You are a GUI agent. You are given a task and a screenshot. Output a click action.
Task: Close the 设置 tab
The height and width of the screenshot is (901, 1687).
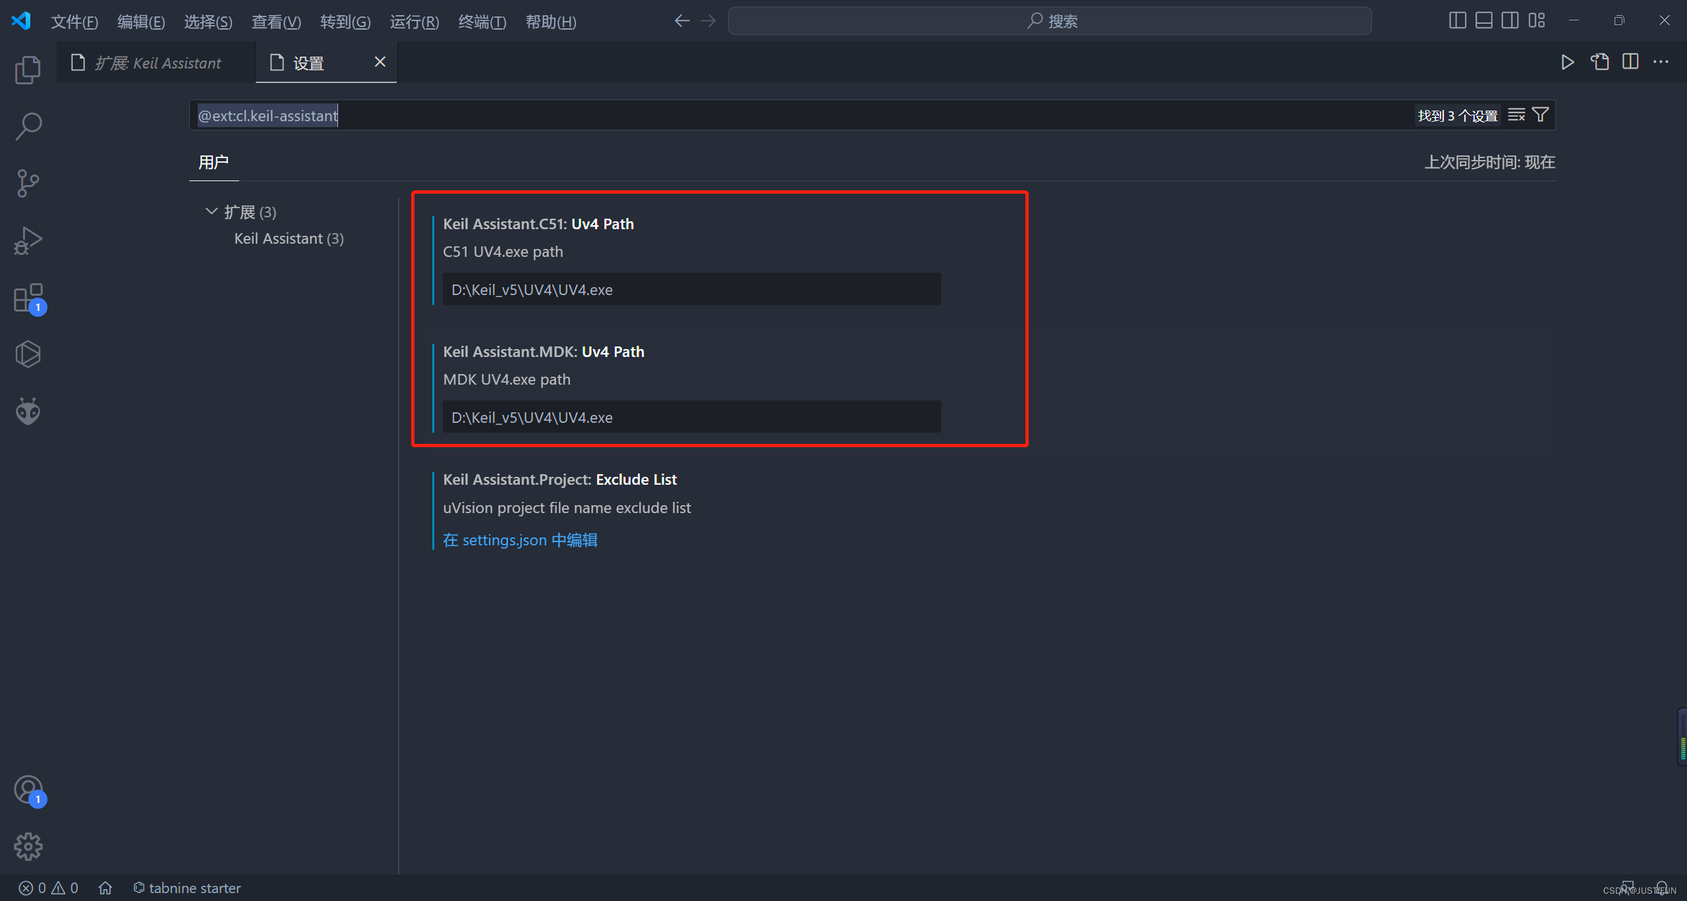(380, 62)
